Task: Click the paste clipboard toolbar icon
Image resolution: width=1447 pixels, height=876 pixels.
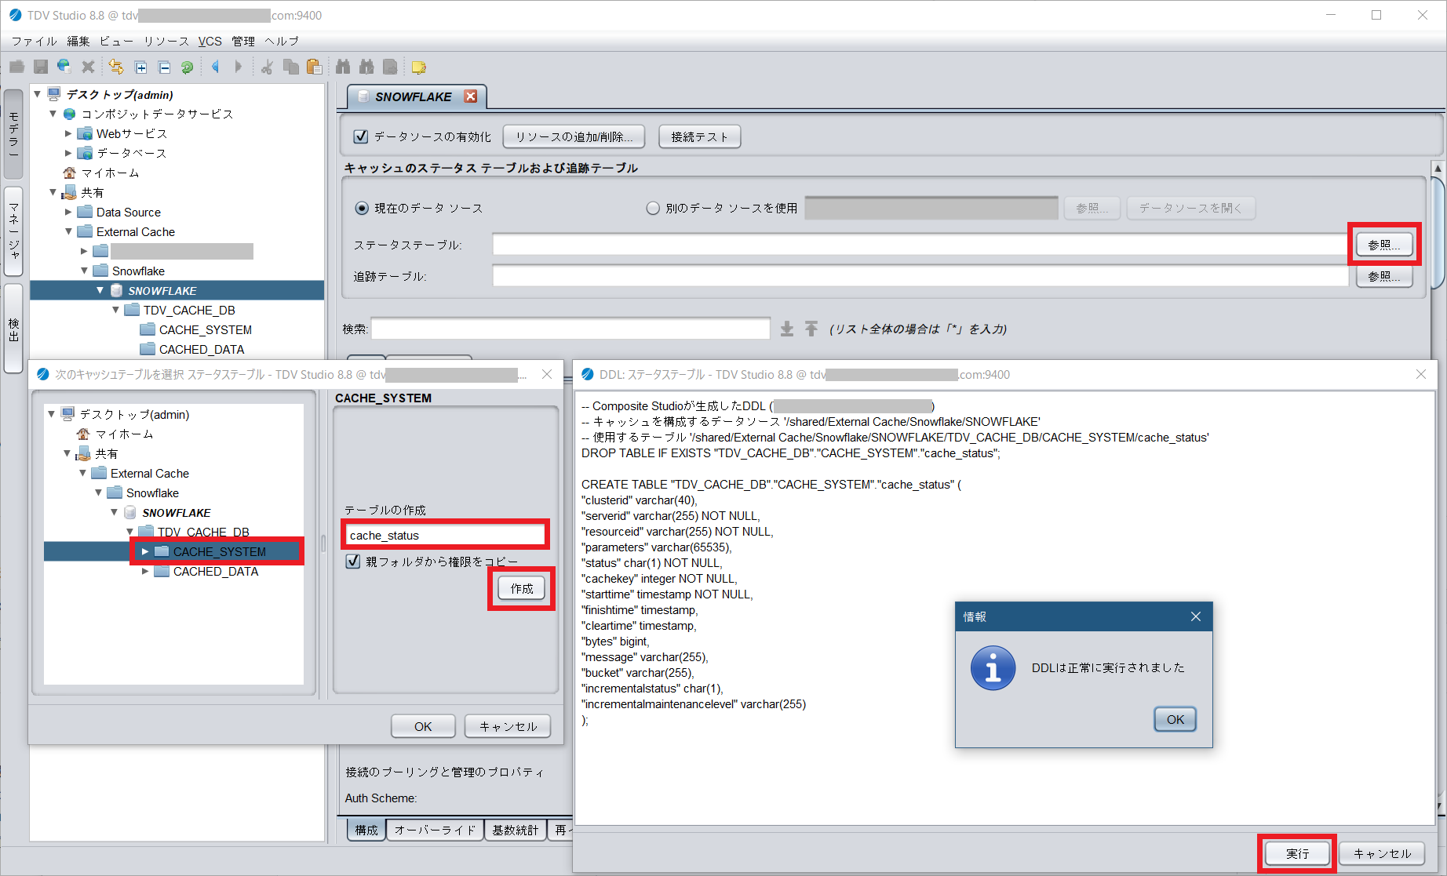Action: pos(314,67)
